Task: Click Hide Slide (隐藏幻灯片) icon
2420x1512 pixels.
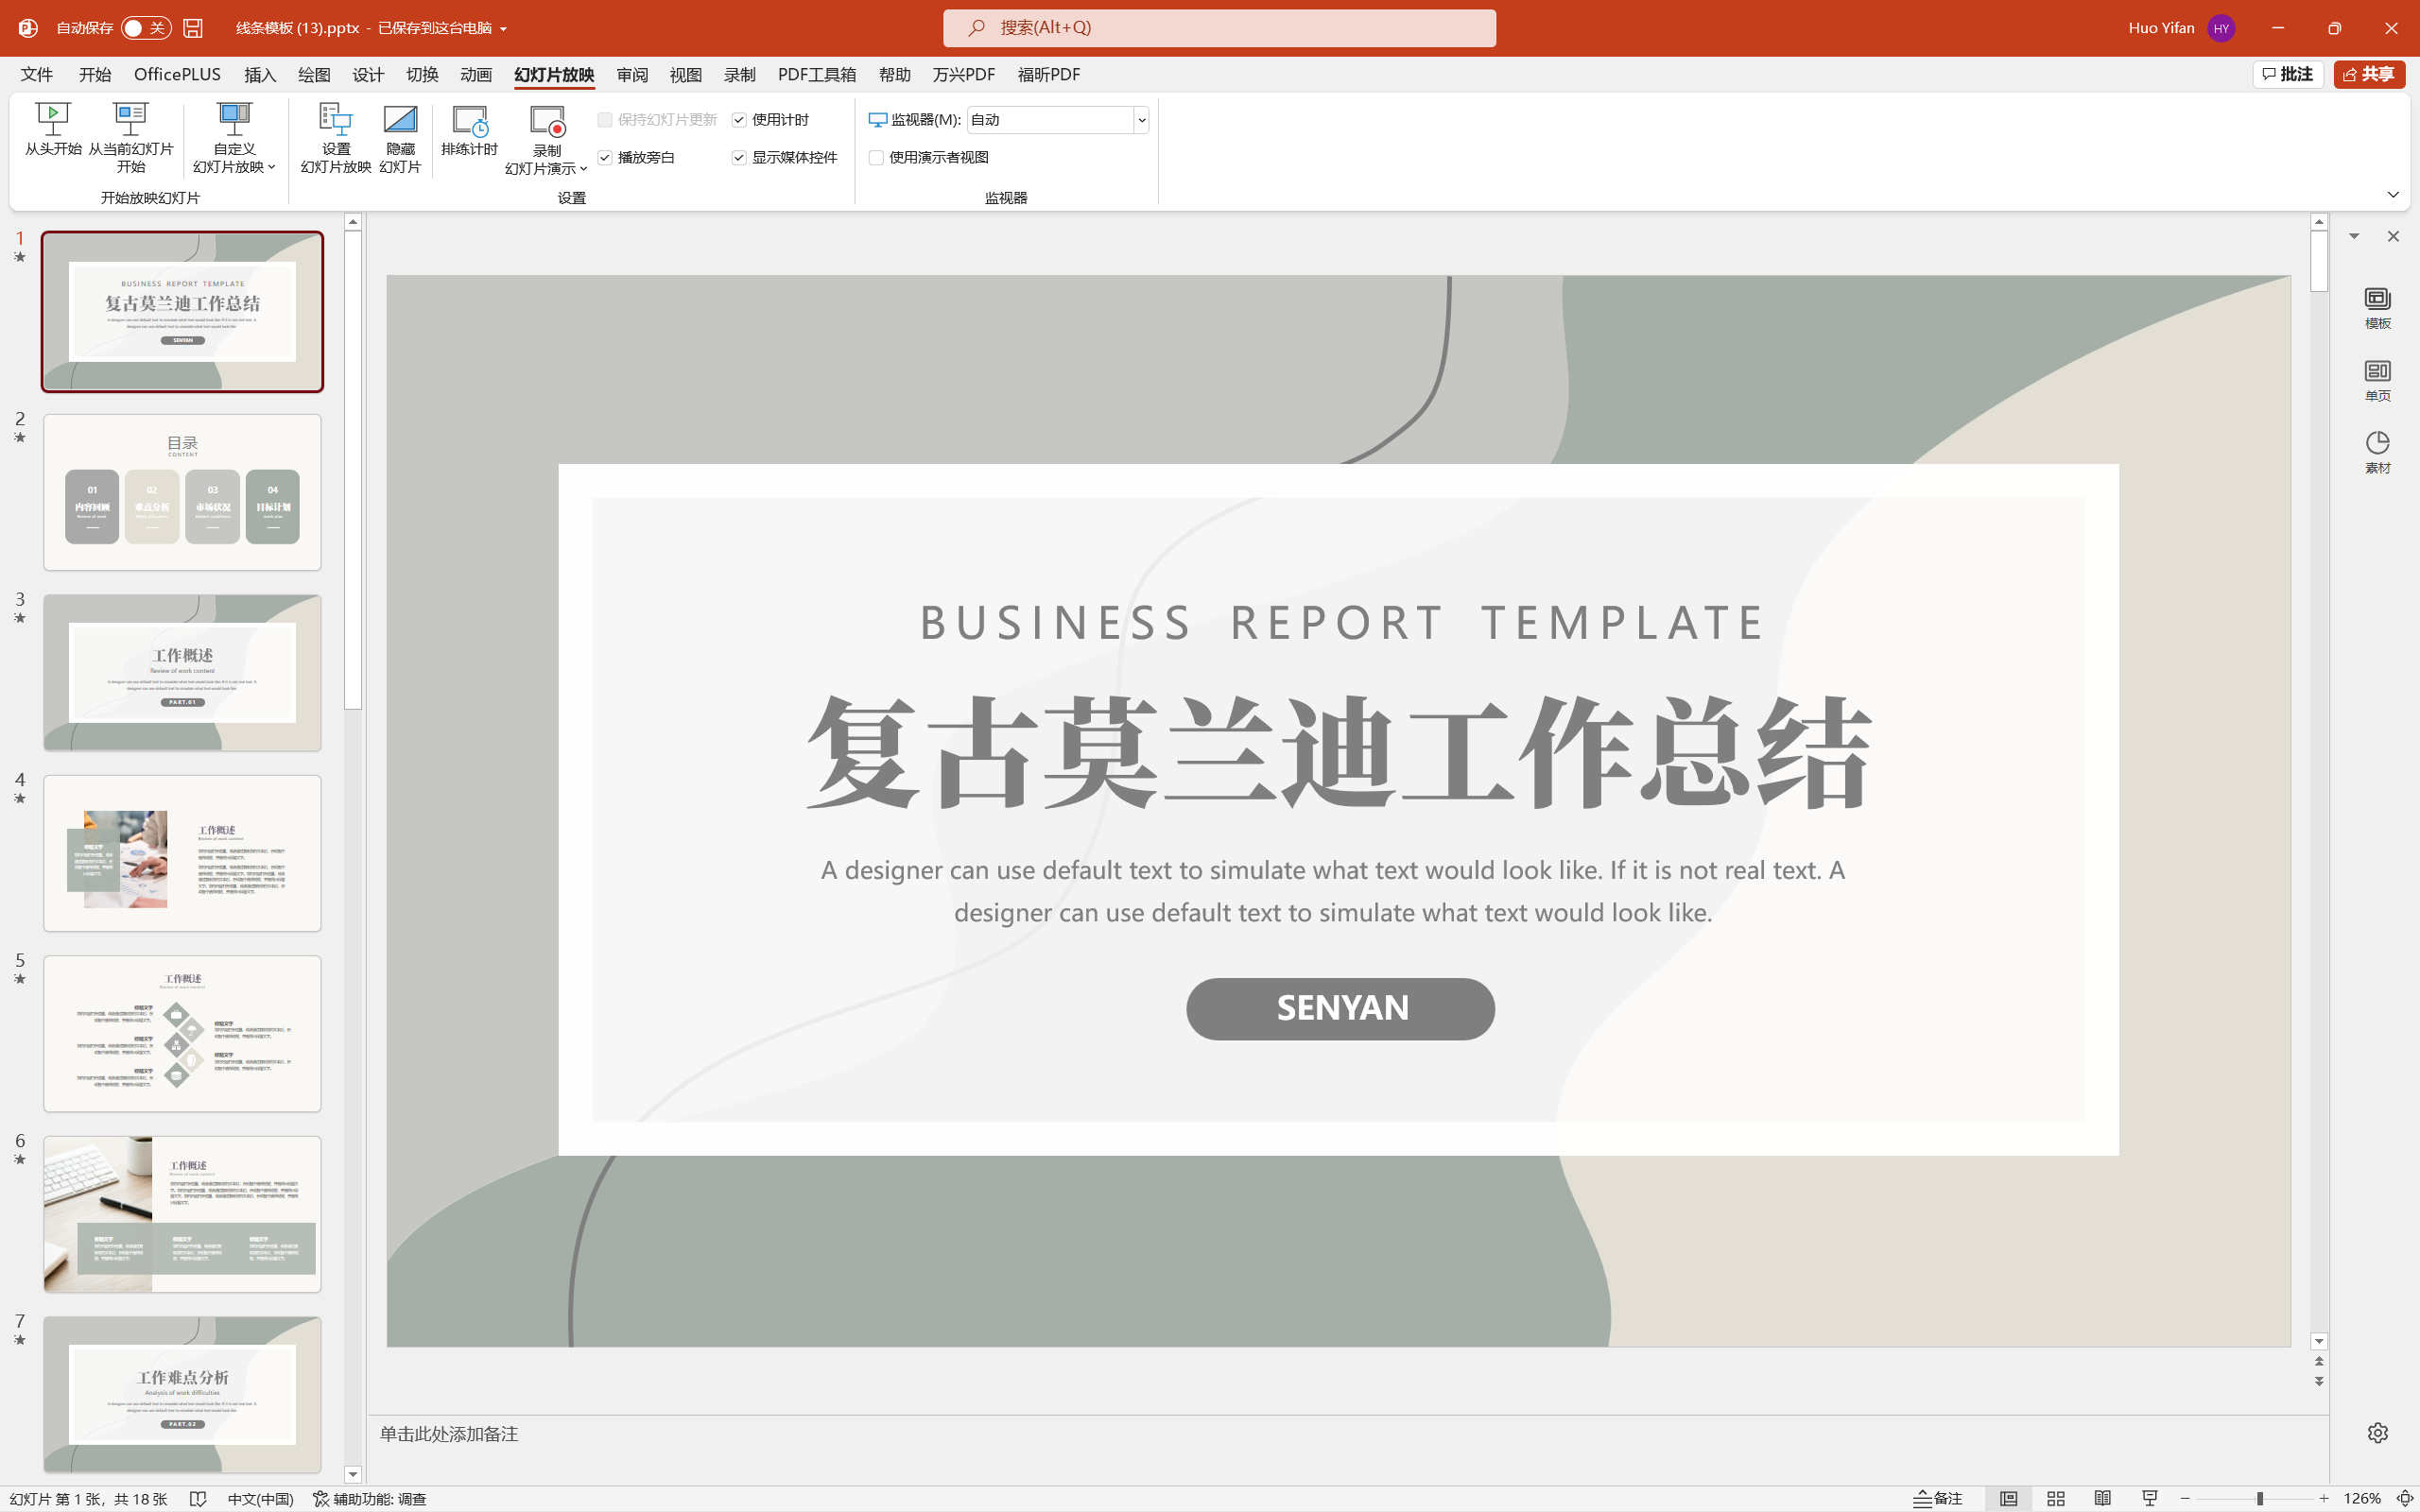Action: 400,120
